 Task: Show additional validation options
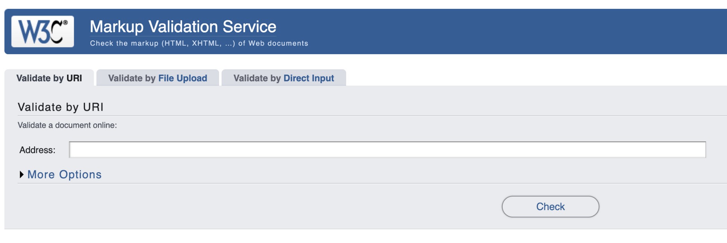63,174
